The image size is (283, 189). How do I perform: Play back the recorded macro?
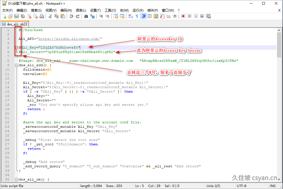pos(196,16)
